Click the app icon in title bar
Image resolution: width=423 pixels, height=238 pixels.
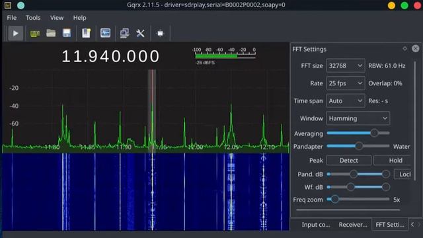8,5
